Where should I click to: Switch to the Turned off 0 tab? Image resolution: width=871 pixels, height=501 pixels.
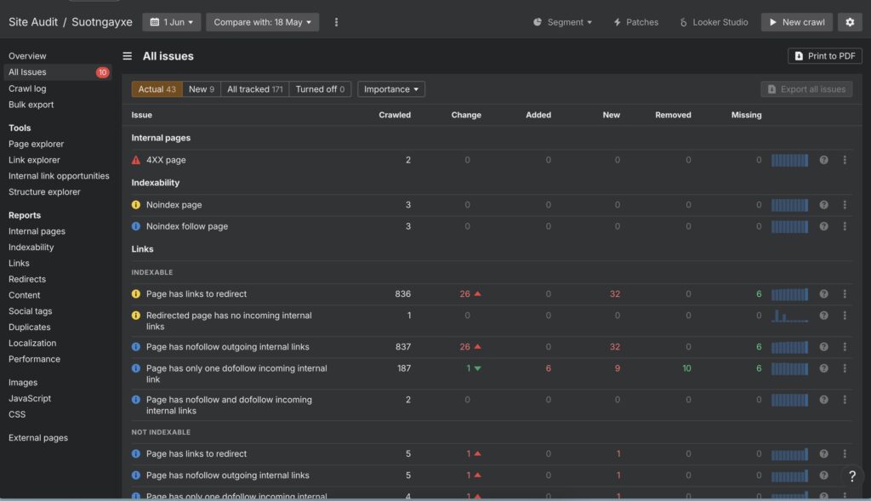tap(320, 89)
